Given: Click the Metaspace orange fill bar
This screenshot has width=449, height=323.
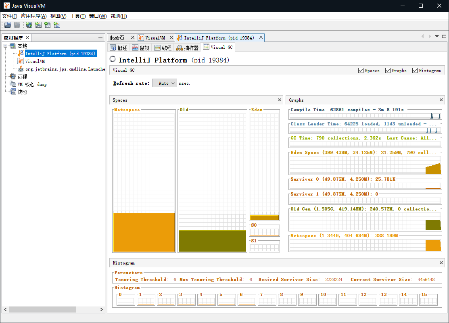Looking at the screenshot, I should (x=144, y=232).
